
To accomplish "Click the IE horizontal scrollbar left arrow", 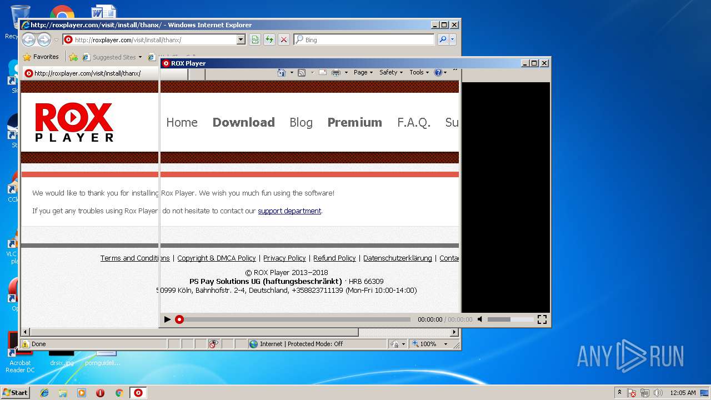I will point(25,332).
